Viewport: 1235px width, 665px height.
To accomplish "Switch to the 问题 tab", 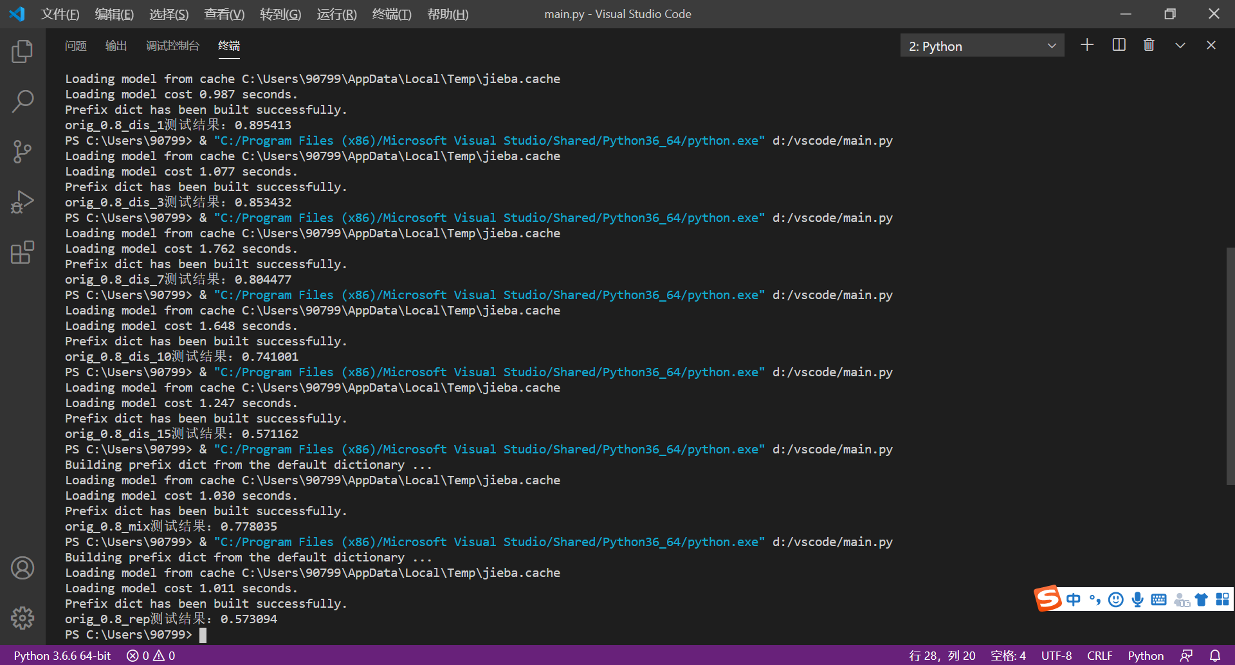I will pos(76,46).
